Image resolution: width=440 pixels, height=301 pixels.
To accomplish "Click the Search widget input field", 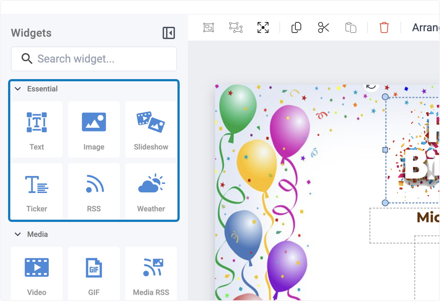I will 94,59.
